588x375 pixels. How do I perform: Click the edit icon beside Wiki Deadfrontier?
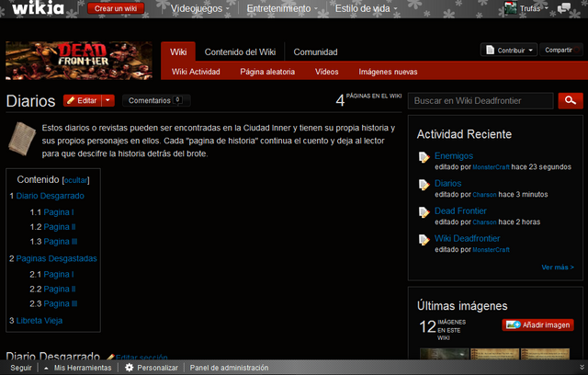(x=424, y=240)
